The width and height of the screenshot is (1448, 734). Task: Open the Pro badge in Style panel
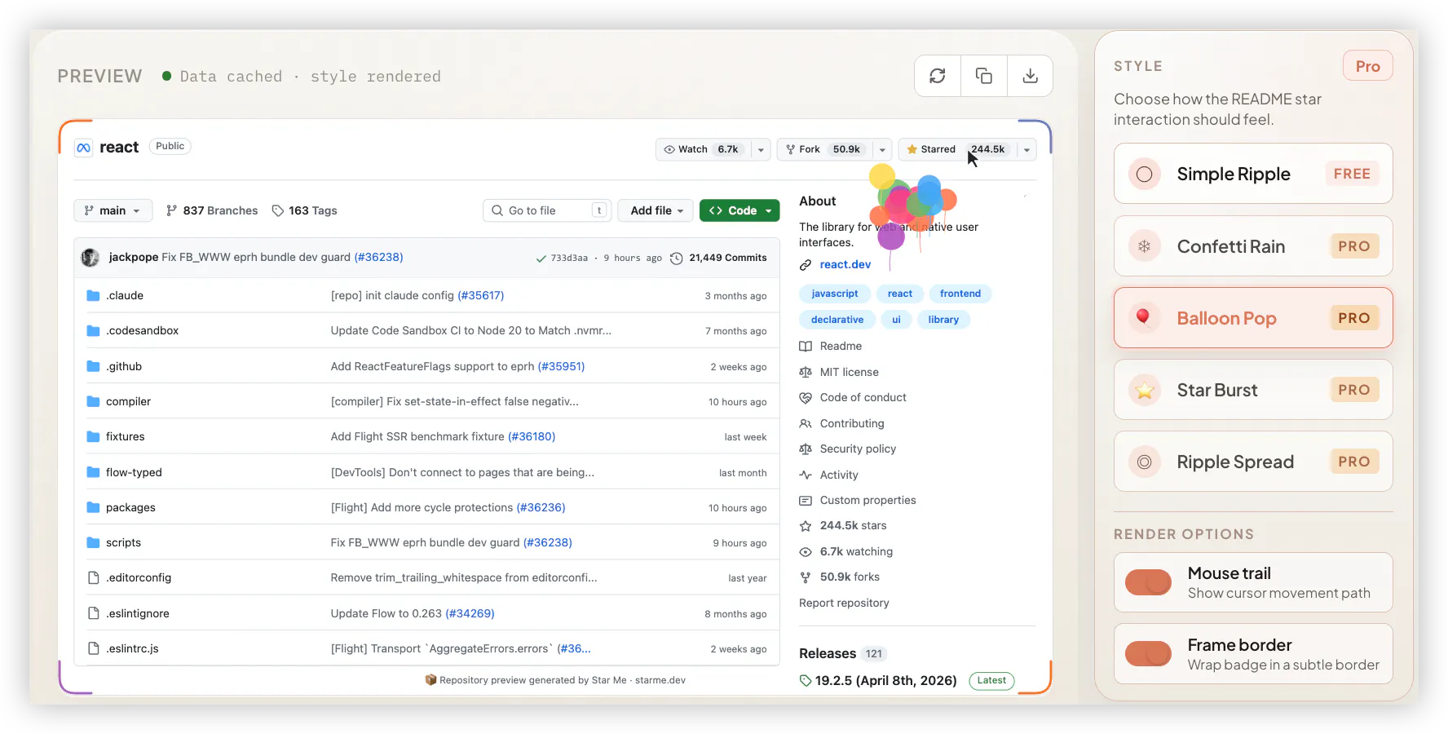(1368, 66)
